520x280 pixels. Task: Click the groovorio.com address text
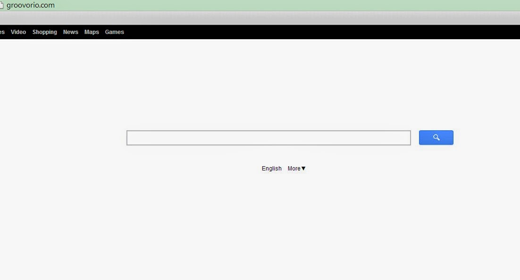pos(31,5)
